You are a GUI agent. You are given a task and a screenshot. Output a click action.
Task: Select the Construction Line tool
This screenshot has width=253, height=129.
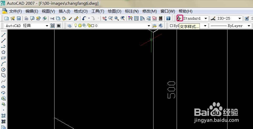tap(3, 40)
